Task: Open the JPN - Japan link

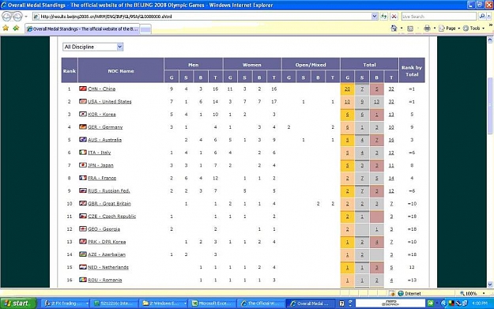Action: (100, 165)
